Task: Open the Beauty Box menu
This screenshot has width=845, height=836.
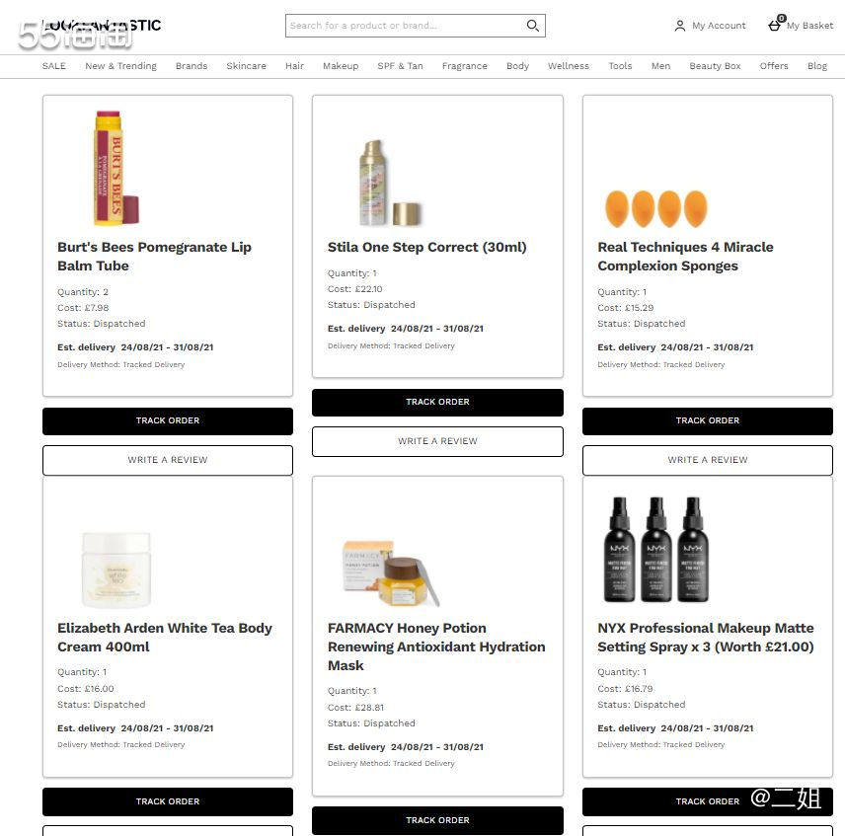Action: 715,66
